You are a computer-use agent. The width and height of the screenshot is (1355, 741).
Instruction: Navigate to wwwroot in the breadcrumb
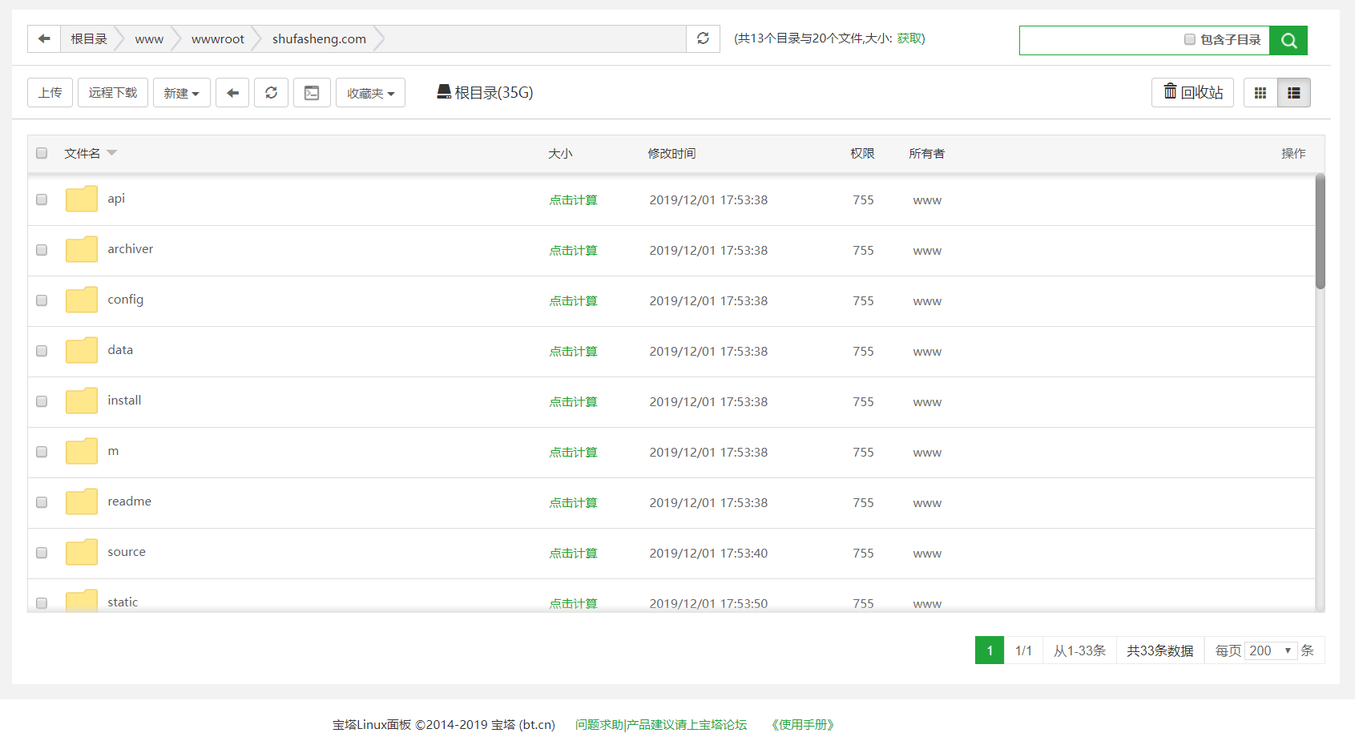[x=218, y=38]
